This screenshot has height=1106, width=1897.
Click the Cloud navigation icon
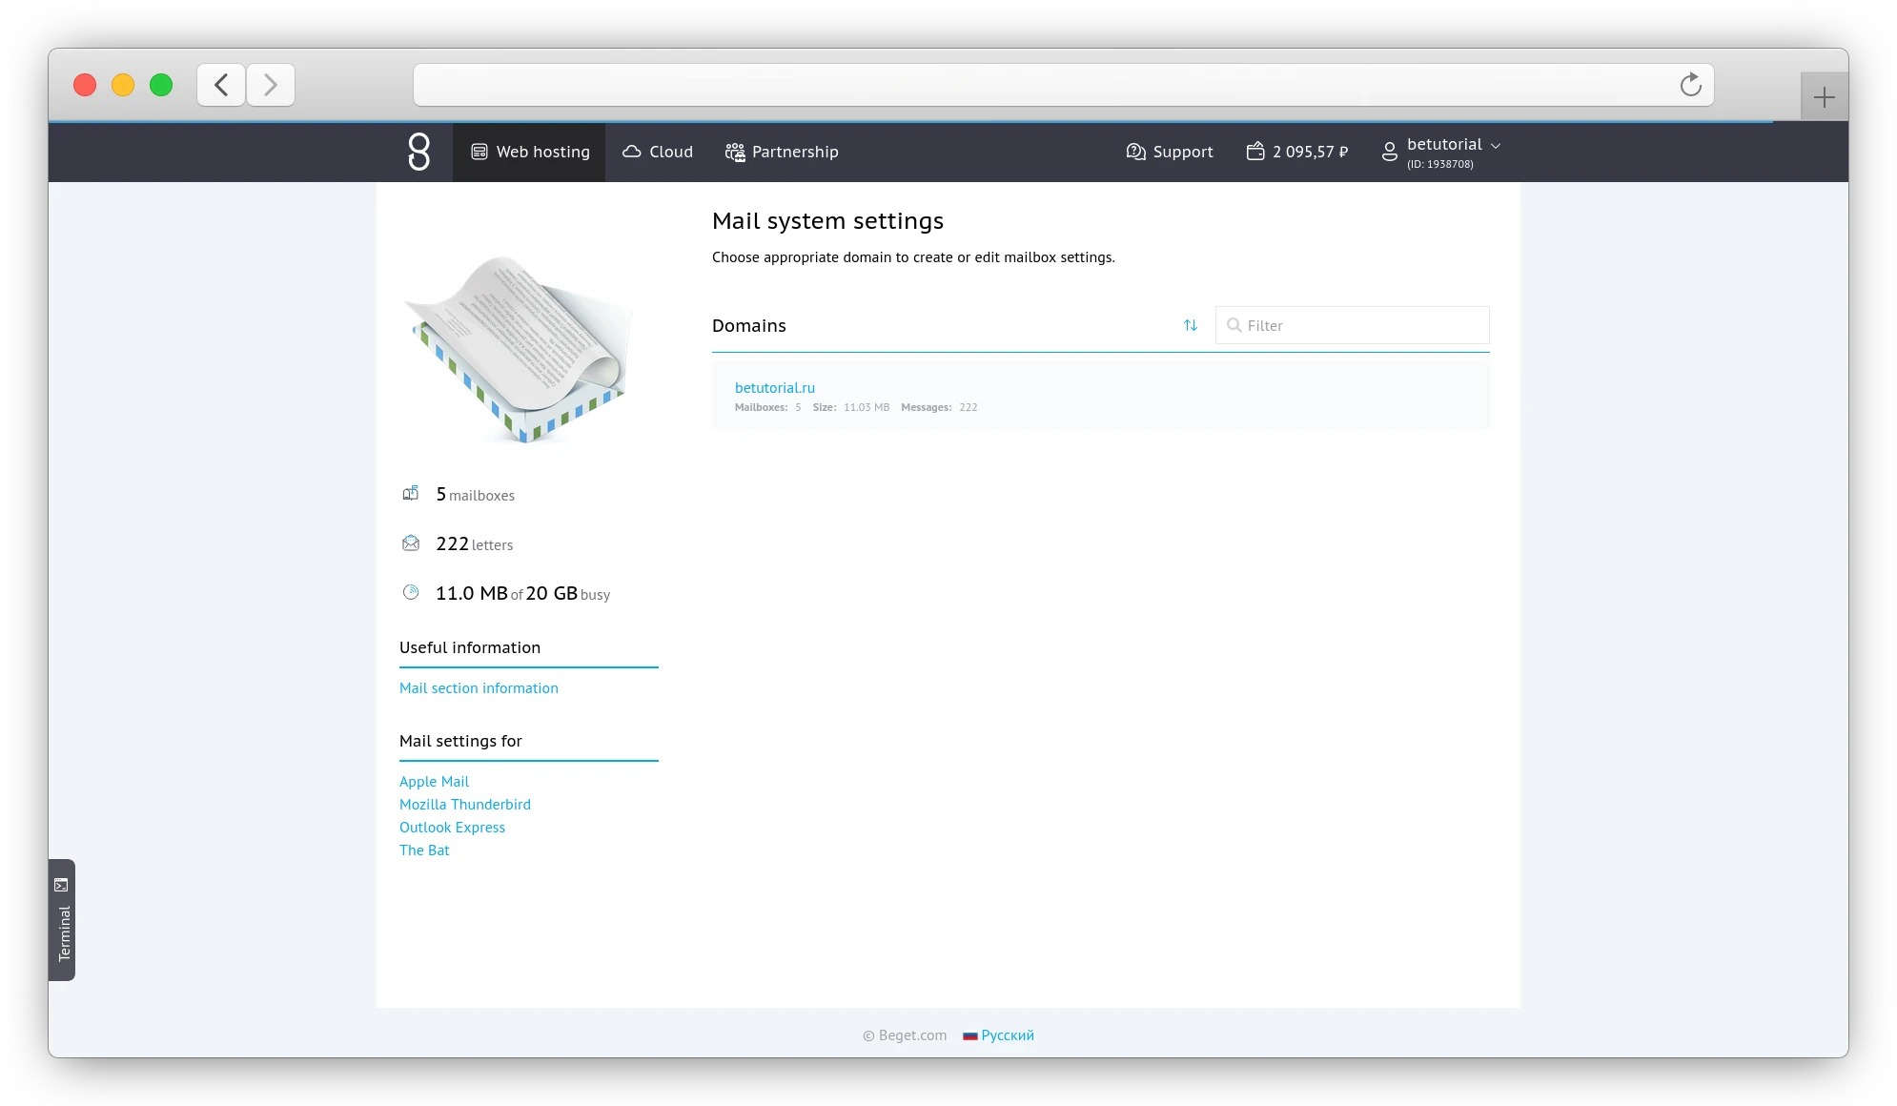(630, 152)
